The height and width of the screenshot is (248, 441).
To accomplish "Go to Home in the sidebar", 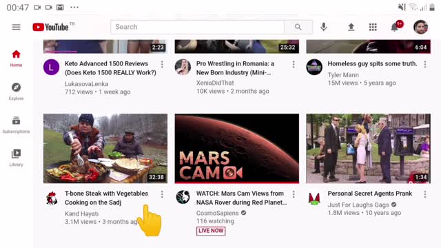I will coord(16,59).
